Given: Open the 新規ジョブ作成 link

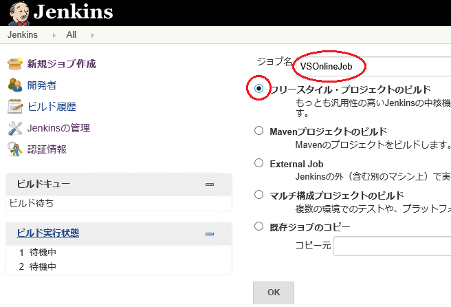Looking at the screenshot, I should (62, 64).
